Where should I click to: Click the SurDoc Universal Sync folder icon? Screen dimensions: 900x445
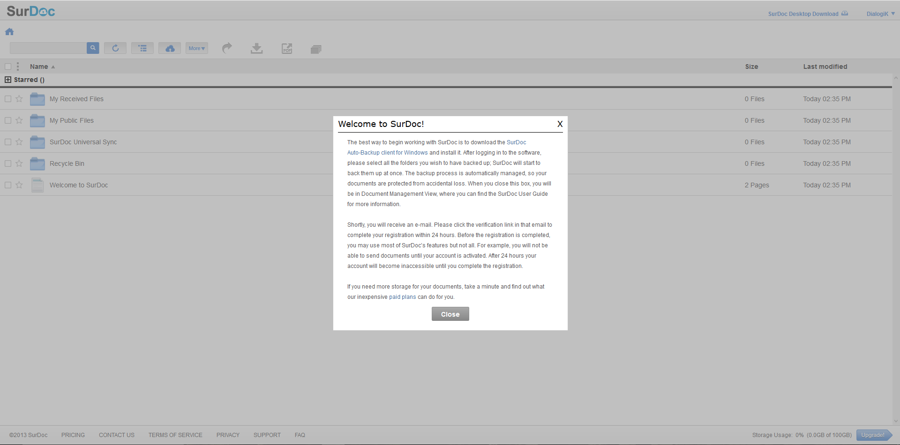pos(37,142)
